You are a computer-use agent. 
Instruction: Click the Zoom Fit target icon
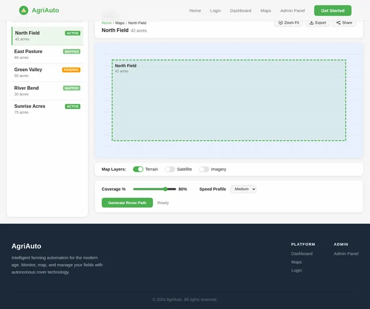pyautogui.click(x=280, y=22)
